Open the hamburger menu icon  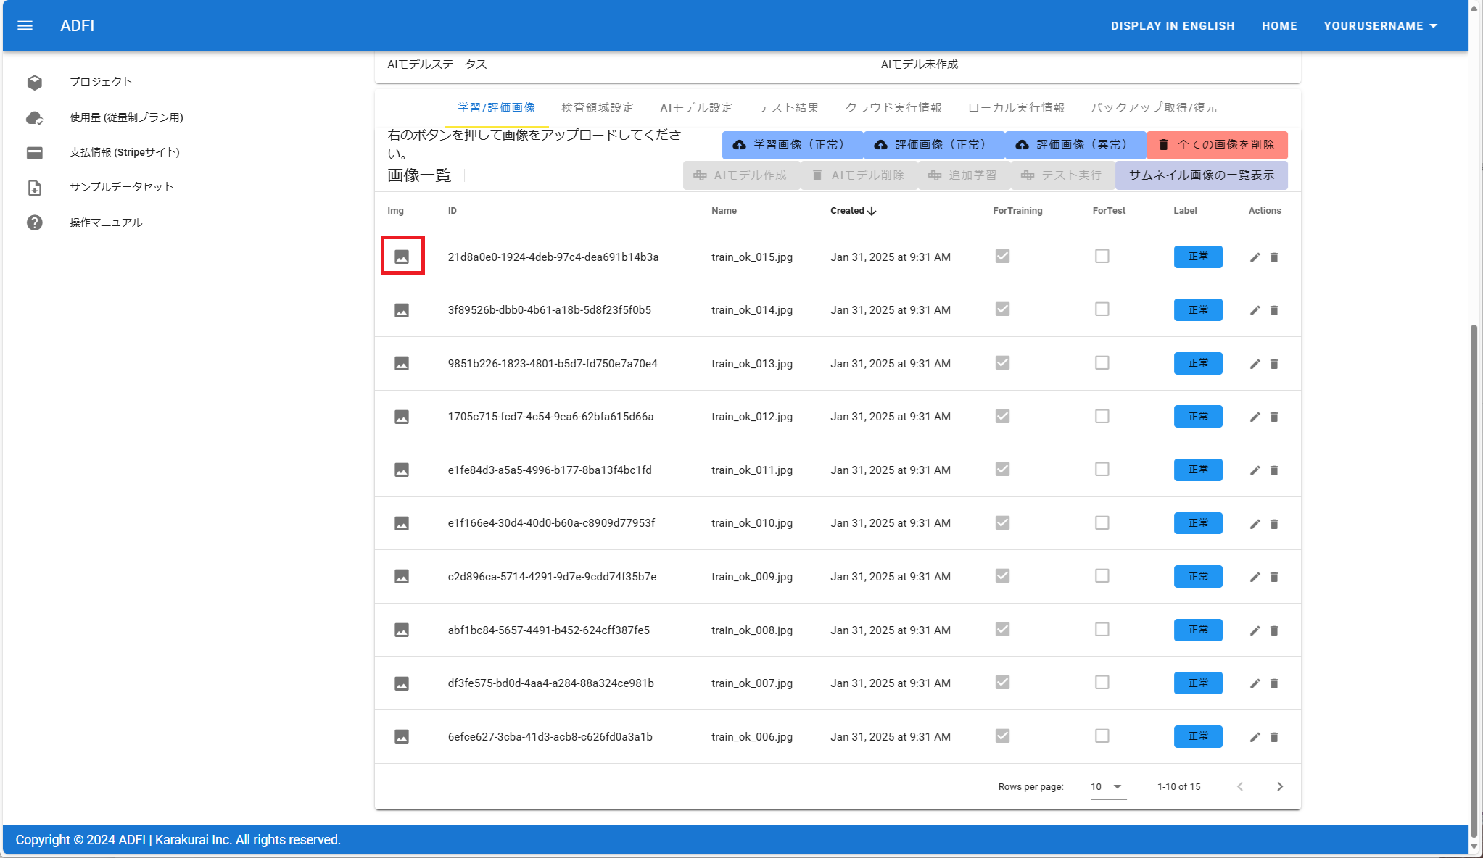[x=25, y=25]
